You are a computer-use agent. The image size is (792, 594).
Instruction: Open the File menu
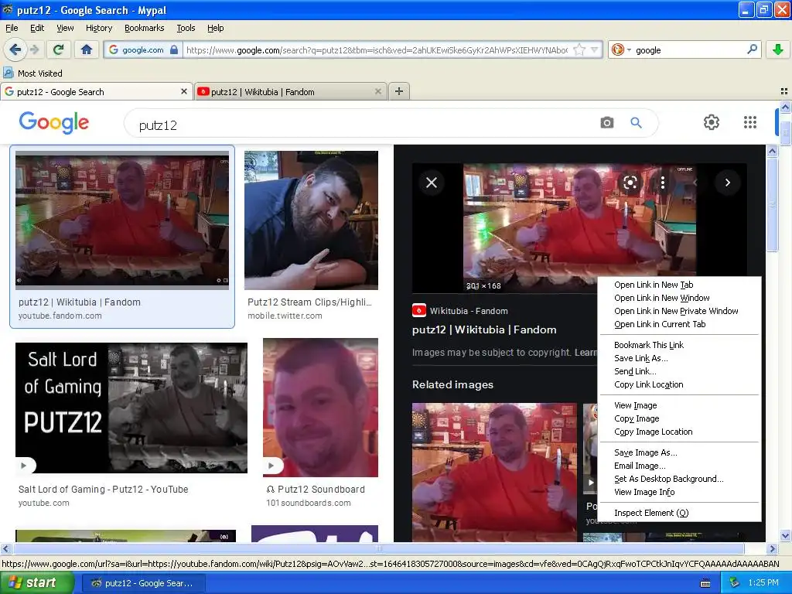pyautogui.click(x=12, y=28)
